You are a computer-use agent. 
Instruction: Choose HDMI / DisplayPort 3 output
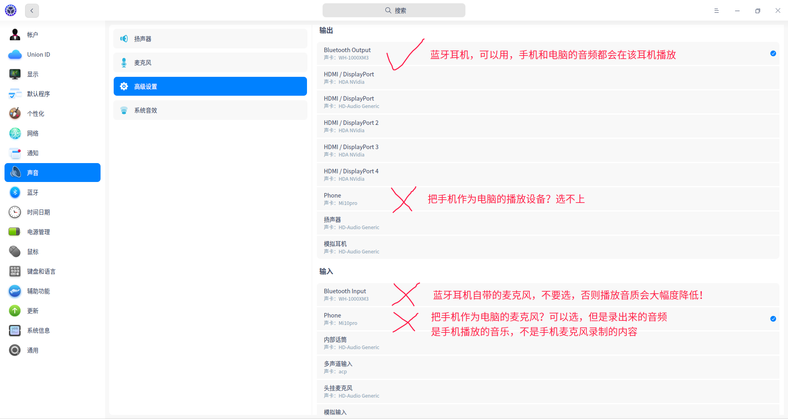[x=548, y=150]
